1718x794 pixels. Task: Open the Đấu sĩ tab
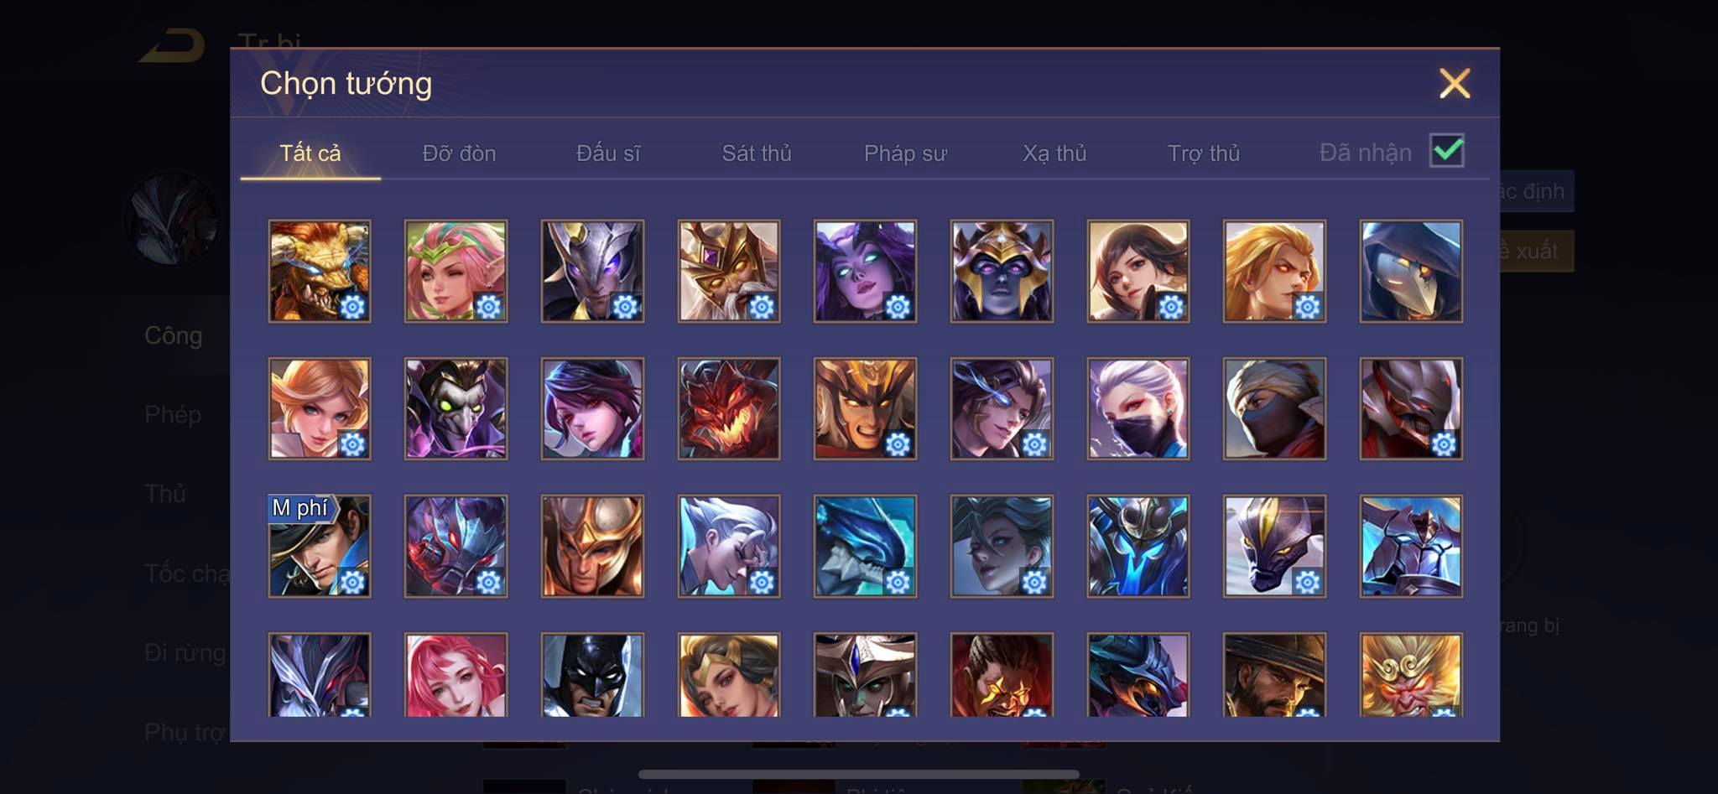click(608, 153)
